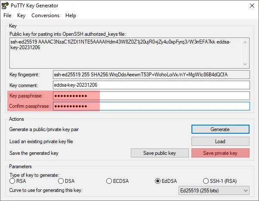The height and width of the screenshot is (201, 259).
Task: Open the Ed25519 (255 bits) curve dropdown
Action: [x=214, y=191]
